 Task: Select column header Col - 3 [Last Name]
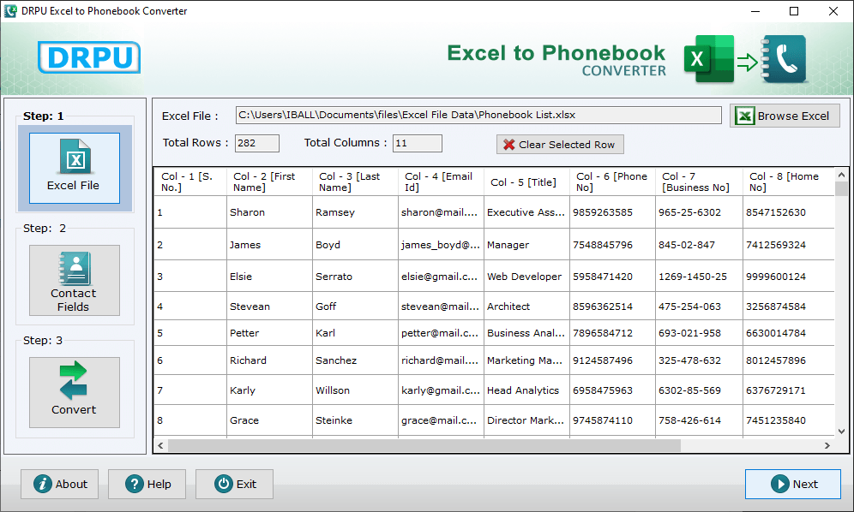355,182
